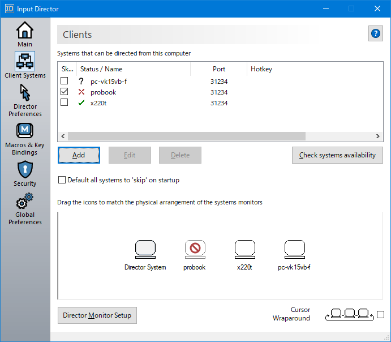This screenshot has width=391, height=342.
Task: Open Director Monitor Setup
Action: click(97, 315)
